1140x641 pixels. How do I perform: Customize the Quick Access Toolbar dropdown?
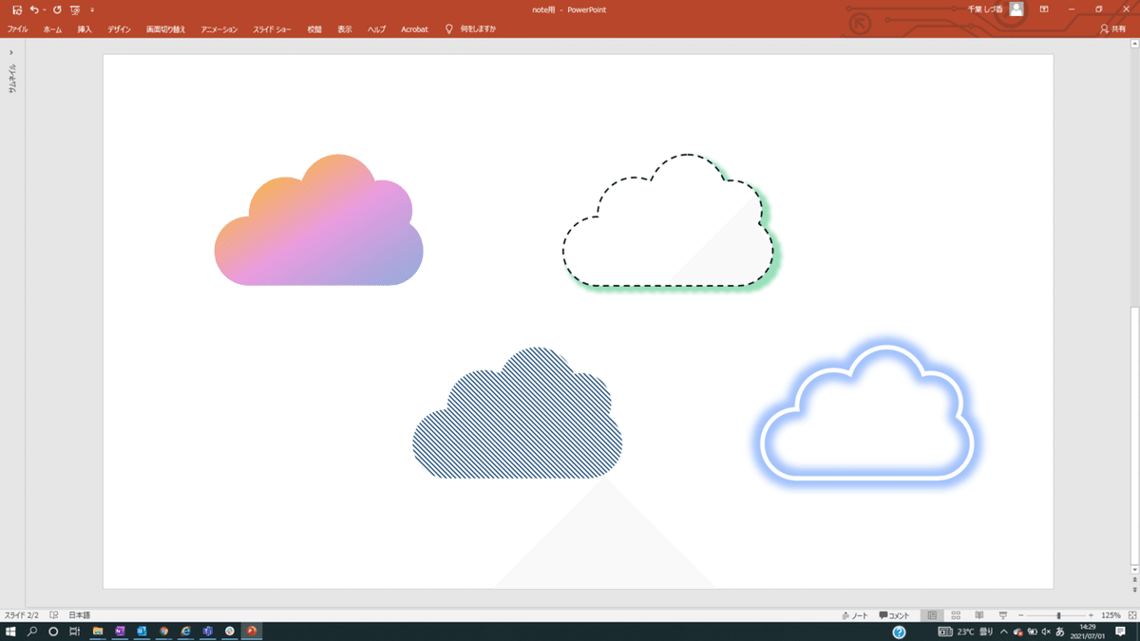(92, 10)
